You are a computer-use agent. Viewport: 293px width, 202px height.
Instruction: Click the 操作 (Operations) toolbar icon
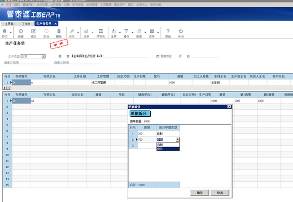click(126, 32)
